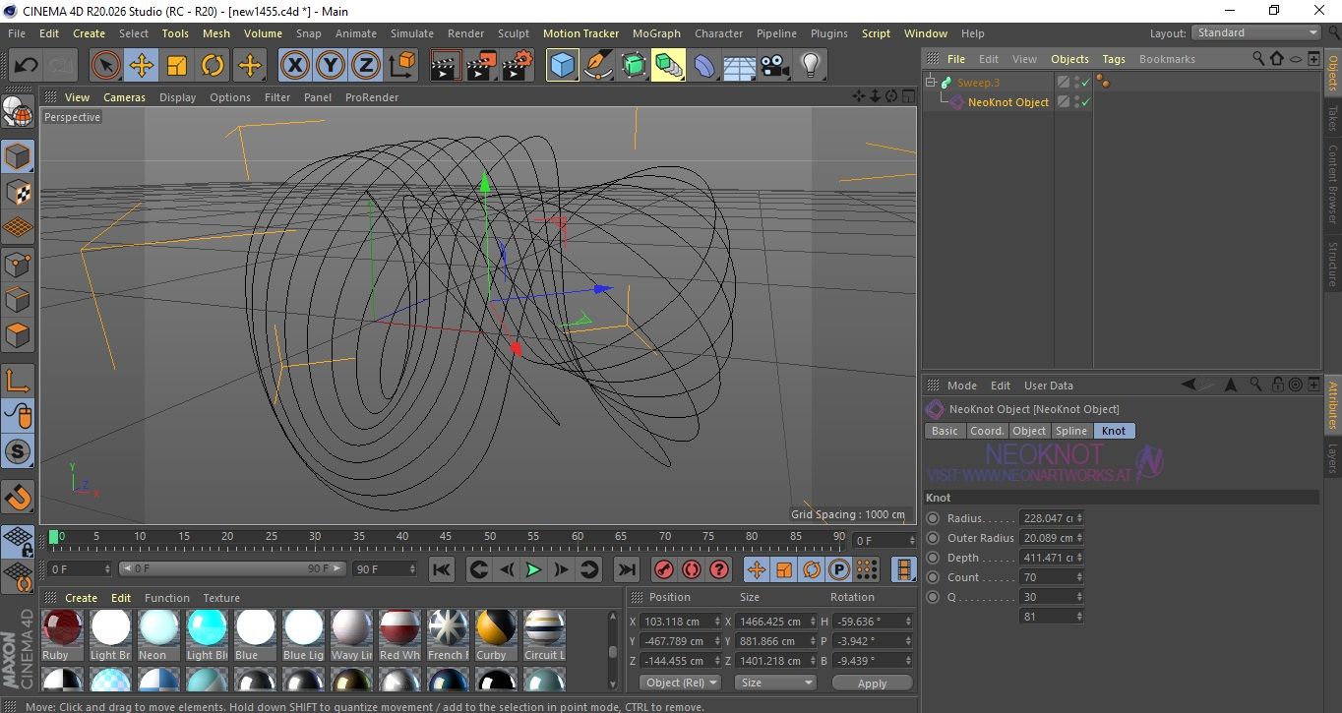The width and height of the screenshot is (1342, 713).
Task: Select the Move tool in top toolbar
Action: (142, 66)
